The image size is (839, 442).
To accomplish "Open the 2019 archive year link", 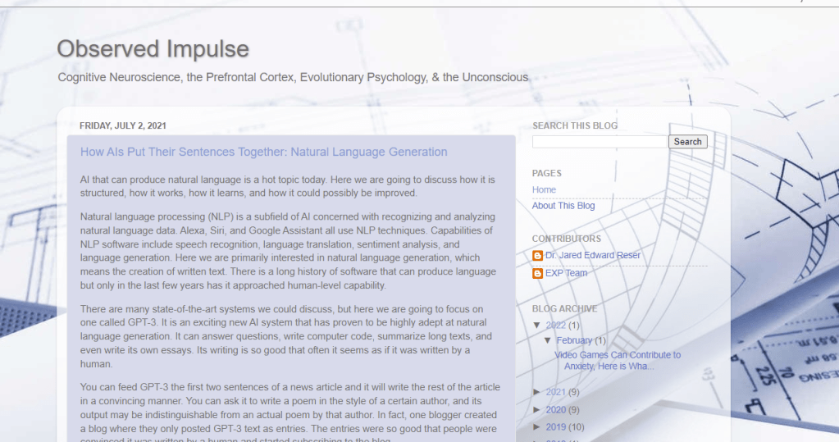I will click(555, 427).
